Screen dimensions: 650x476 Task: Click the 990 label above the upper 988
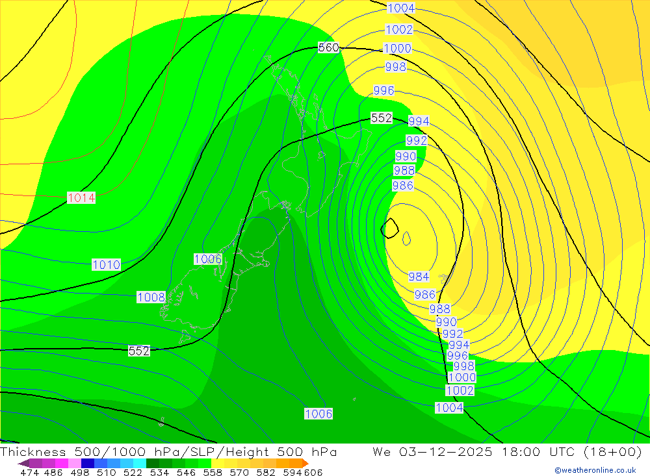pyautogui.click(x=406, y=157)
